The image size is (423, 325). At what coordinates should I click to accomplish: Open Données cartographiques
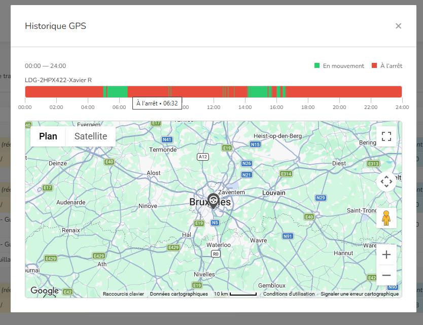[179, 294]
